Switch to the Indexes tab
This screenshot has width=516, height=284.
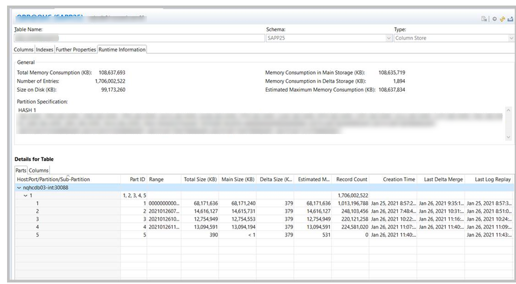[44, 50]
